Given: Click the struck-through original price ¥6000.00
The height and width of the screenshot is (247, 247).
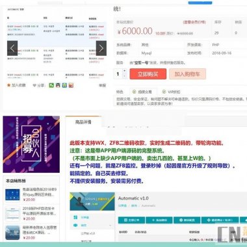Looking at the screenshot, I should pos(185,33).
